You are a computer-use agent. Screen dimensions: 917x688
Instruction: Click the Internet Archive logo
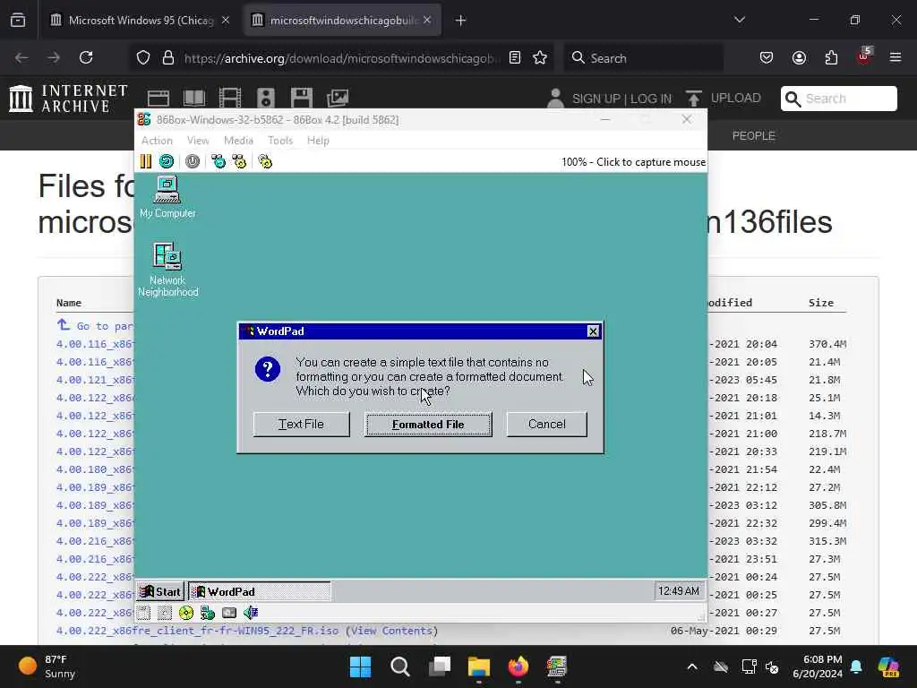pyautogui.click(x=68, y=98)
